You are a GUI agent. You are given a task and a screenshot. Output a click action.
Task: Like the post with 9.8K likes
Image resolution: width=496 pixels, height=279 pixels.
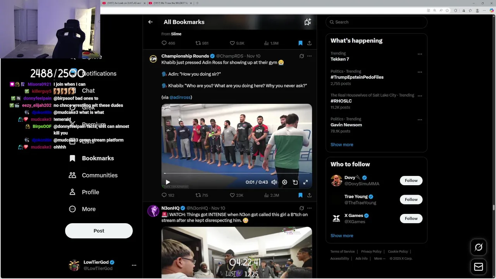point(237,43)
